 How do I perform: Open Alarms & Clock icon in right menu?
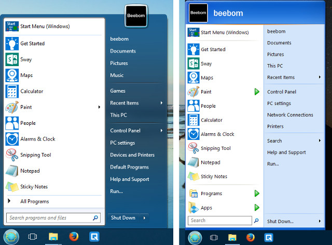coord(193,134)
